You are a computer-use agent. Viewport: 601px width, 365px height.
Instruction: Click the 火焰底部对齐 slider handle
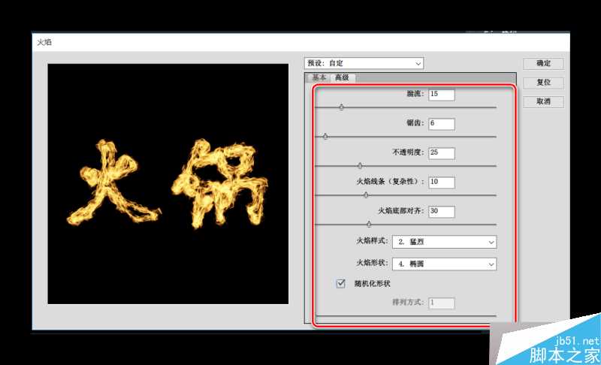pos(369,224)
